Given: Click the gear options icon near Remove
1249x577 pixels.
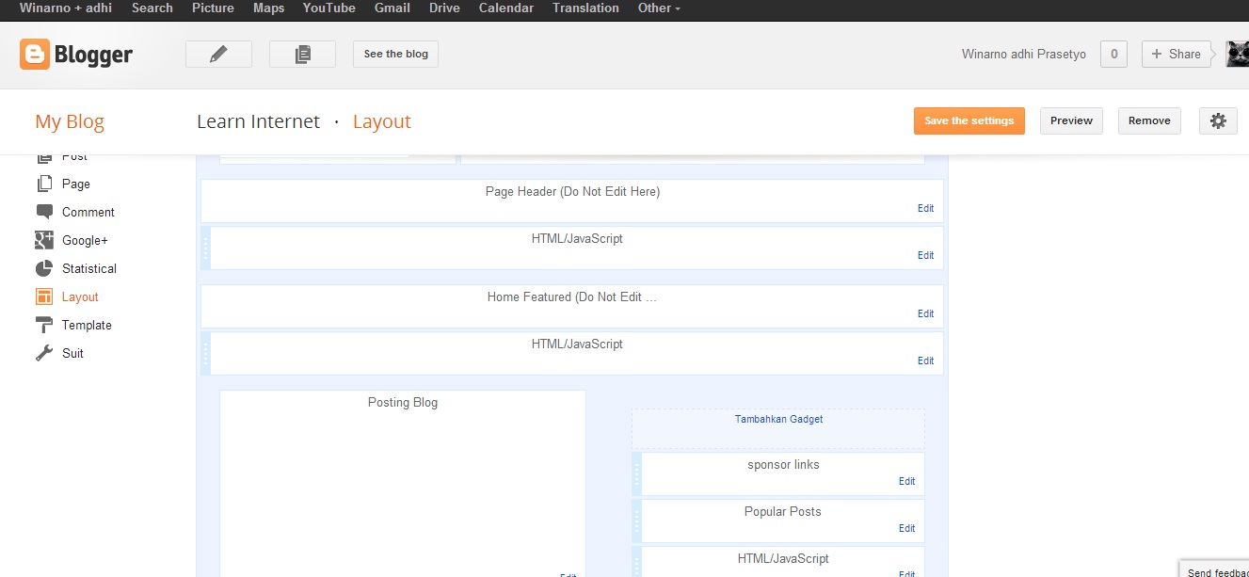Looking at the screenshot, I should pos(1218,120).
